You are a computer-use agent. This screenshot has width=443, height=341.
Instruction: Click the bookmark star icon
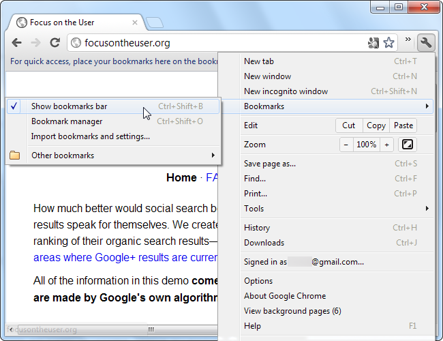388,43
